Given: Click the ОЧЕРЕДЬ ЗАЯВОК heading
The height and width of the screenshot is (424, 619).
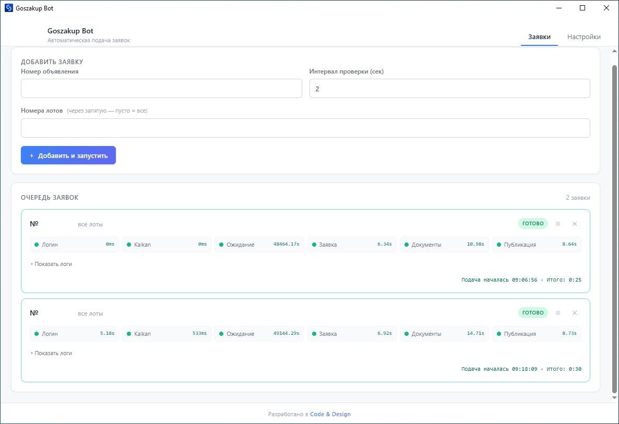Looking at the screenshot, I should coord(50,197).
